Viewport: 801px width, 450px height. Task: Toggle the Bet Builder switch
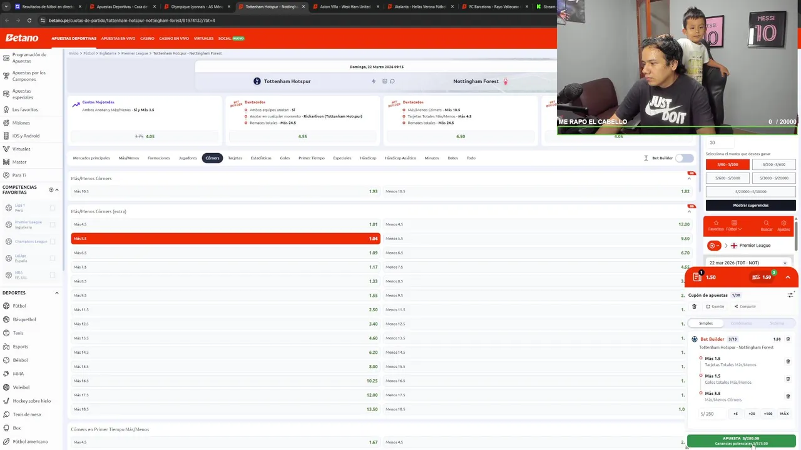point(685,158)
